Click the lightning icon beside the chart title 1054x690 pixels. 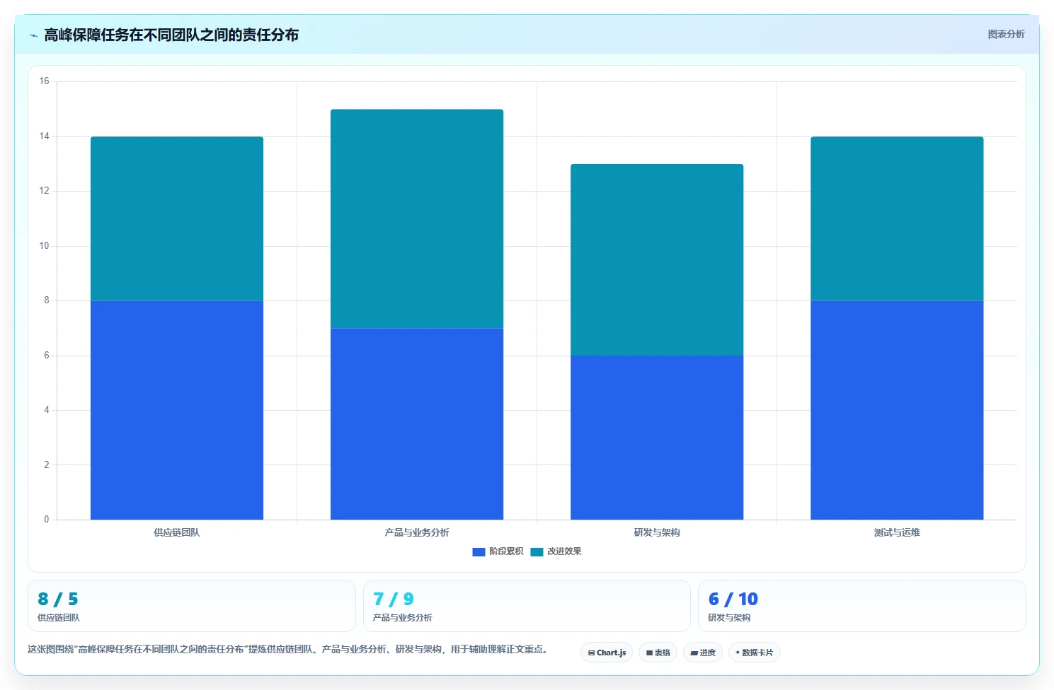click(x=33, y=35)
